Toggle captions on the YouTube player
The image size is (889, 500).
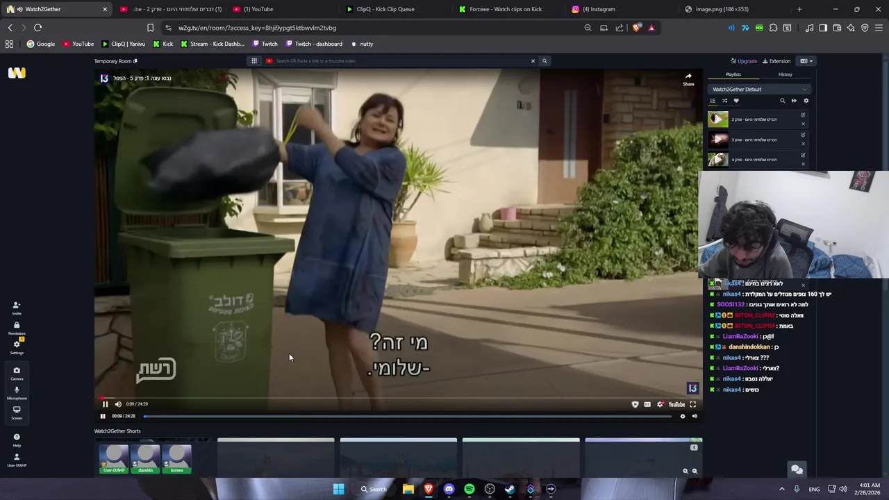tap(647, 404)
